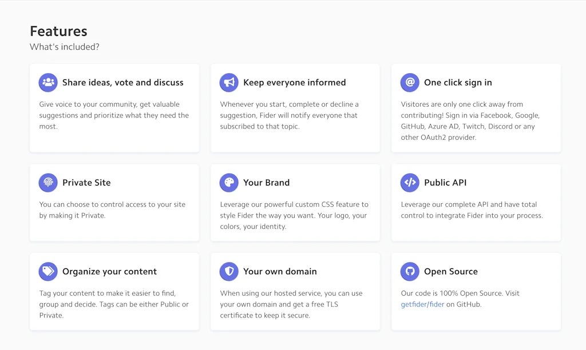Click the @ icon for One click sign in

pos(410,82)
